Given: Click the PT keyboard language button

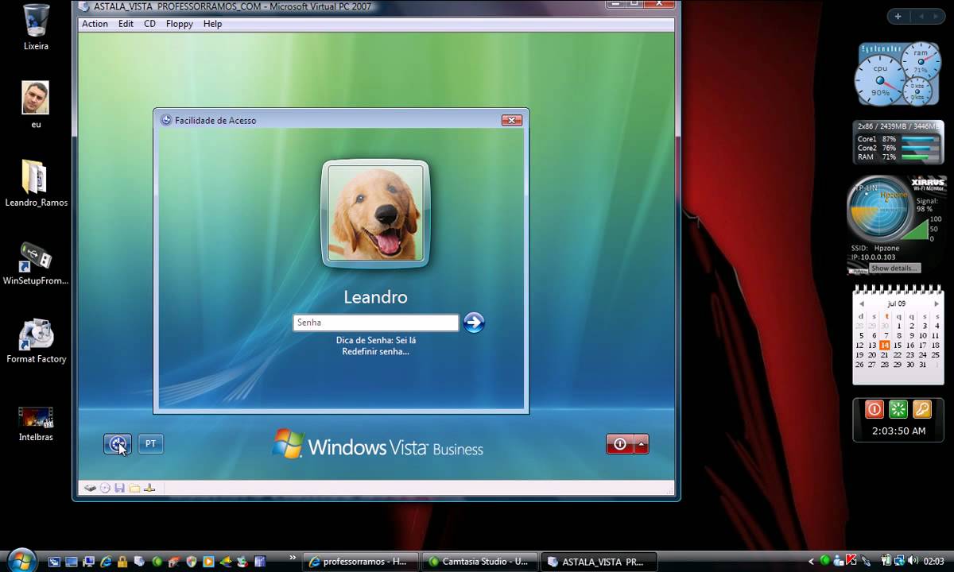Looking at the screenshot, I should click(150, 444).
